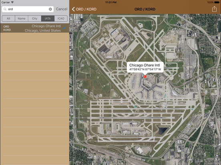
Task: Switch filter to Name
Action: (x=22, y=18)
